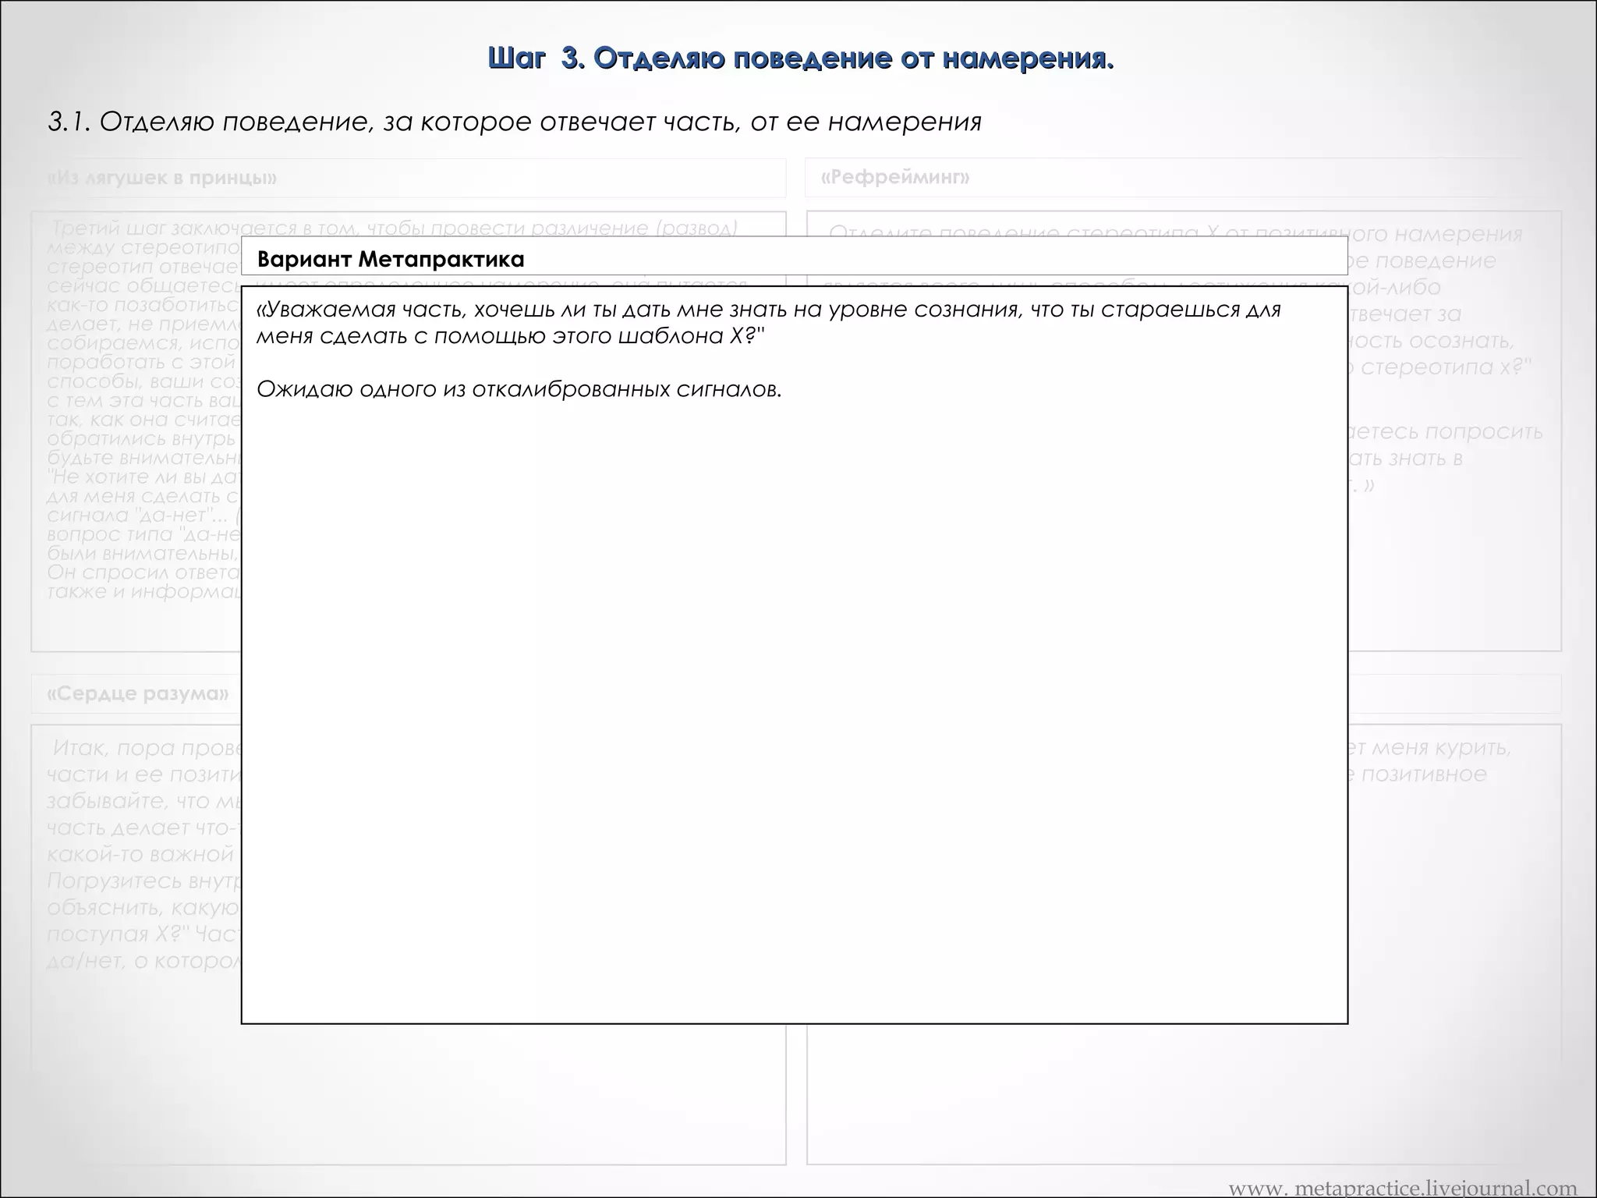Click line "Ожидаю одного из откалиброванных сигналов."
Image resolution: width=1597 pixels, height=1198 pixels.
(519, 389)
